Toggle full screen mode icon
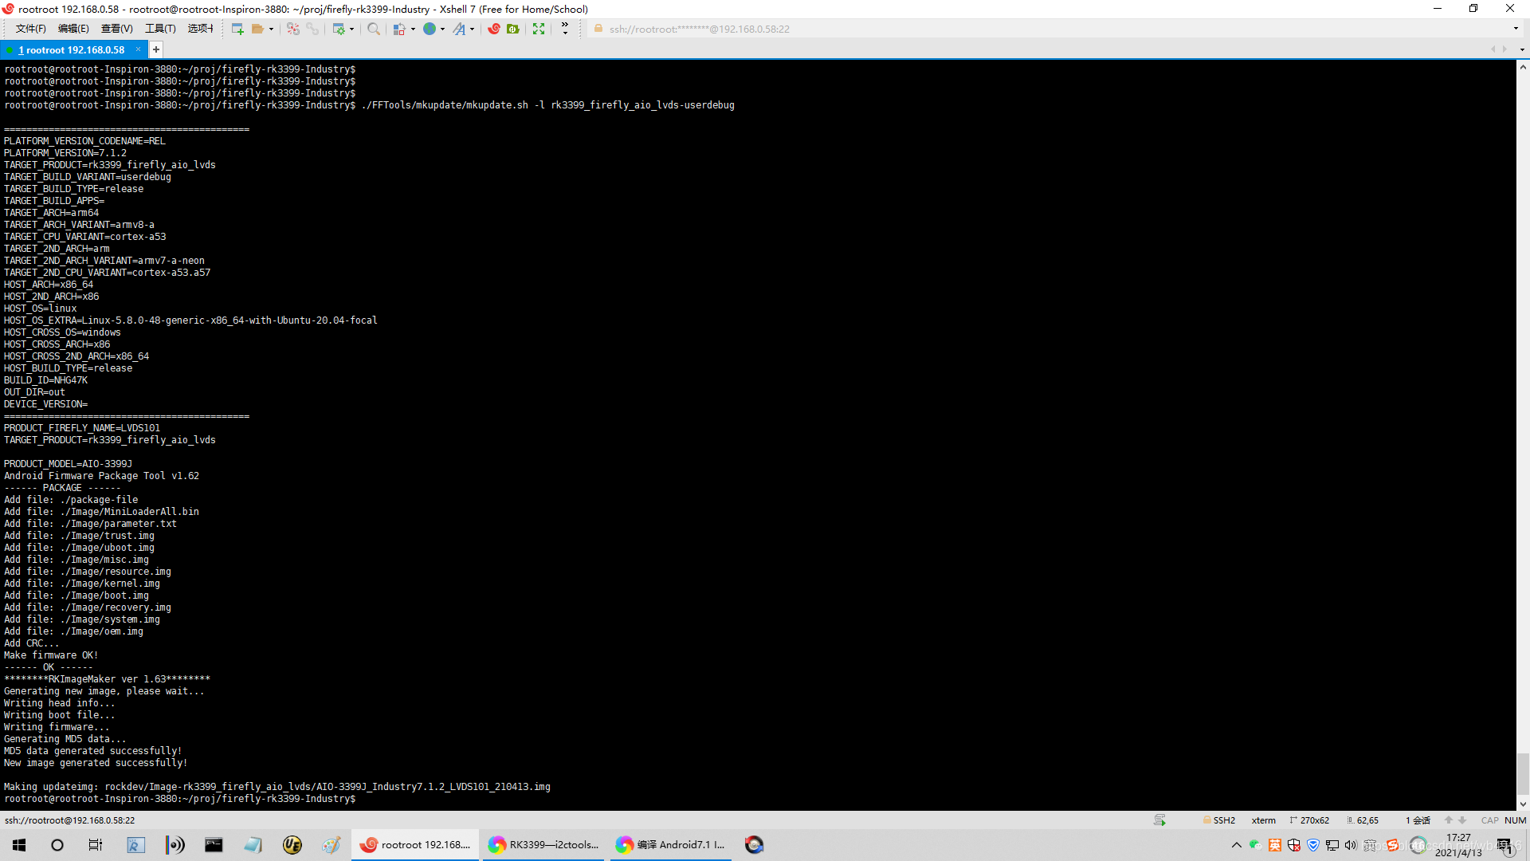 [x=539, y=29]
